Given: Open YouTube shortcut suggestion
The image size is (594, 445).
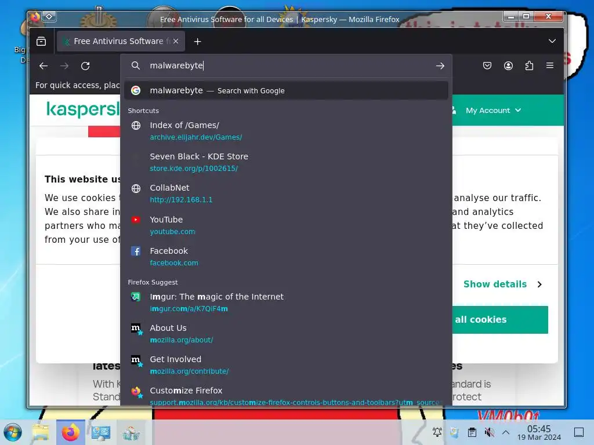Looking at the screenshot, I should click(287, 225).
